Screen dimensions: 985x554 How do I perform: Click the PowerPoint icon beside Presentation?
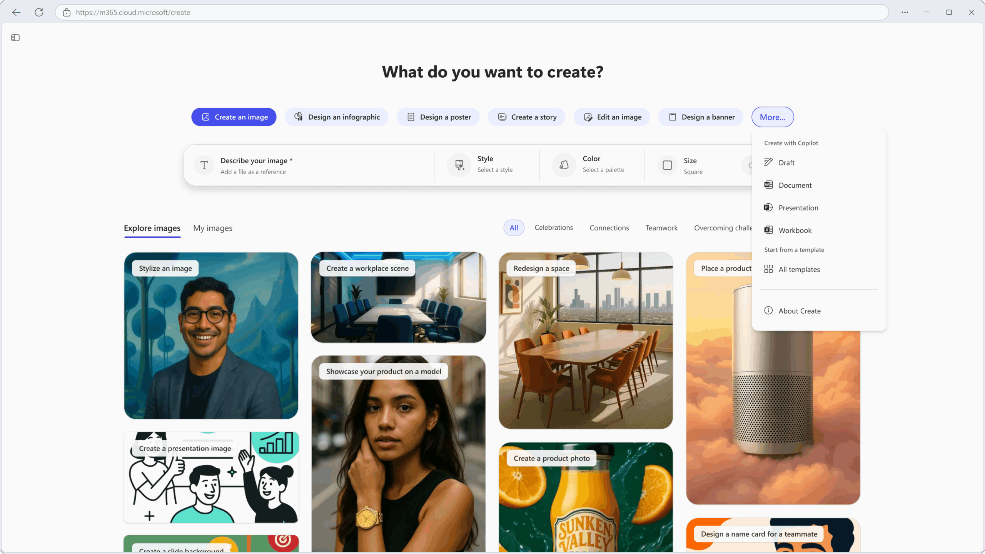coord(768,207)
